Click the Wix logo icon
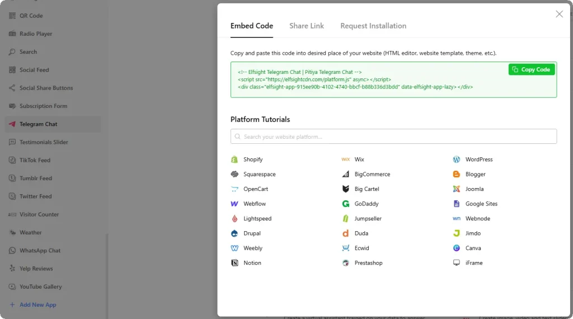 pyautogui.click(x=345, y=159)
